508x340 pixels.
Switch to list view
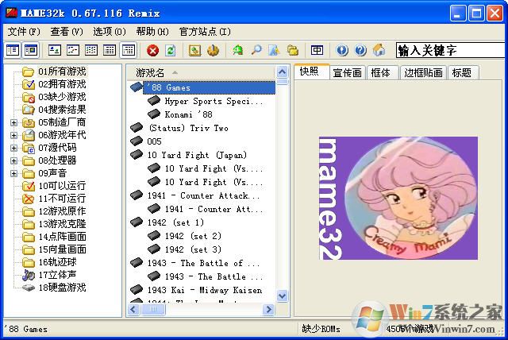[x=91, y=50]
